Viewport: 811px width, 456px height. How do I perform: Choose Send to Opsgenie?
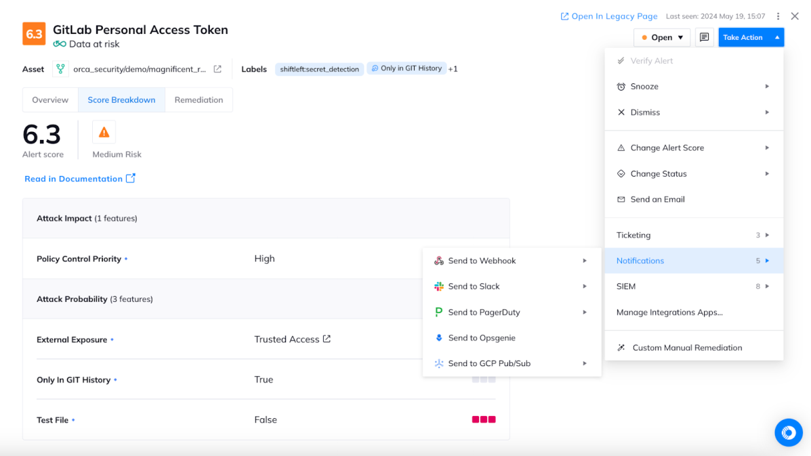point(512,338)
